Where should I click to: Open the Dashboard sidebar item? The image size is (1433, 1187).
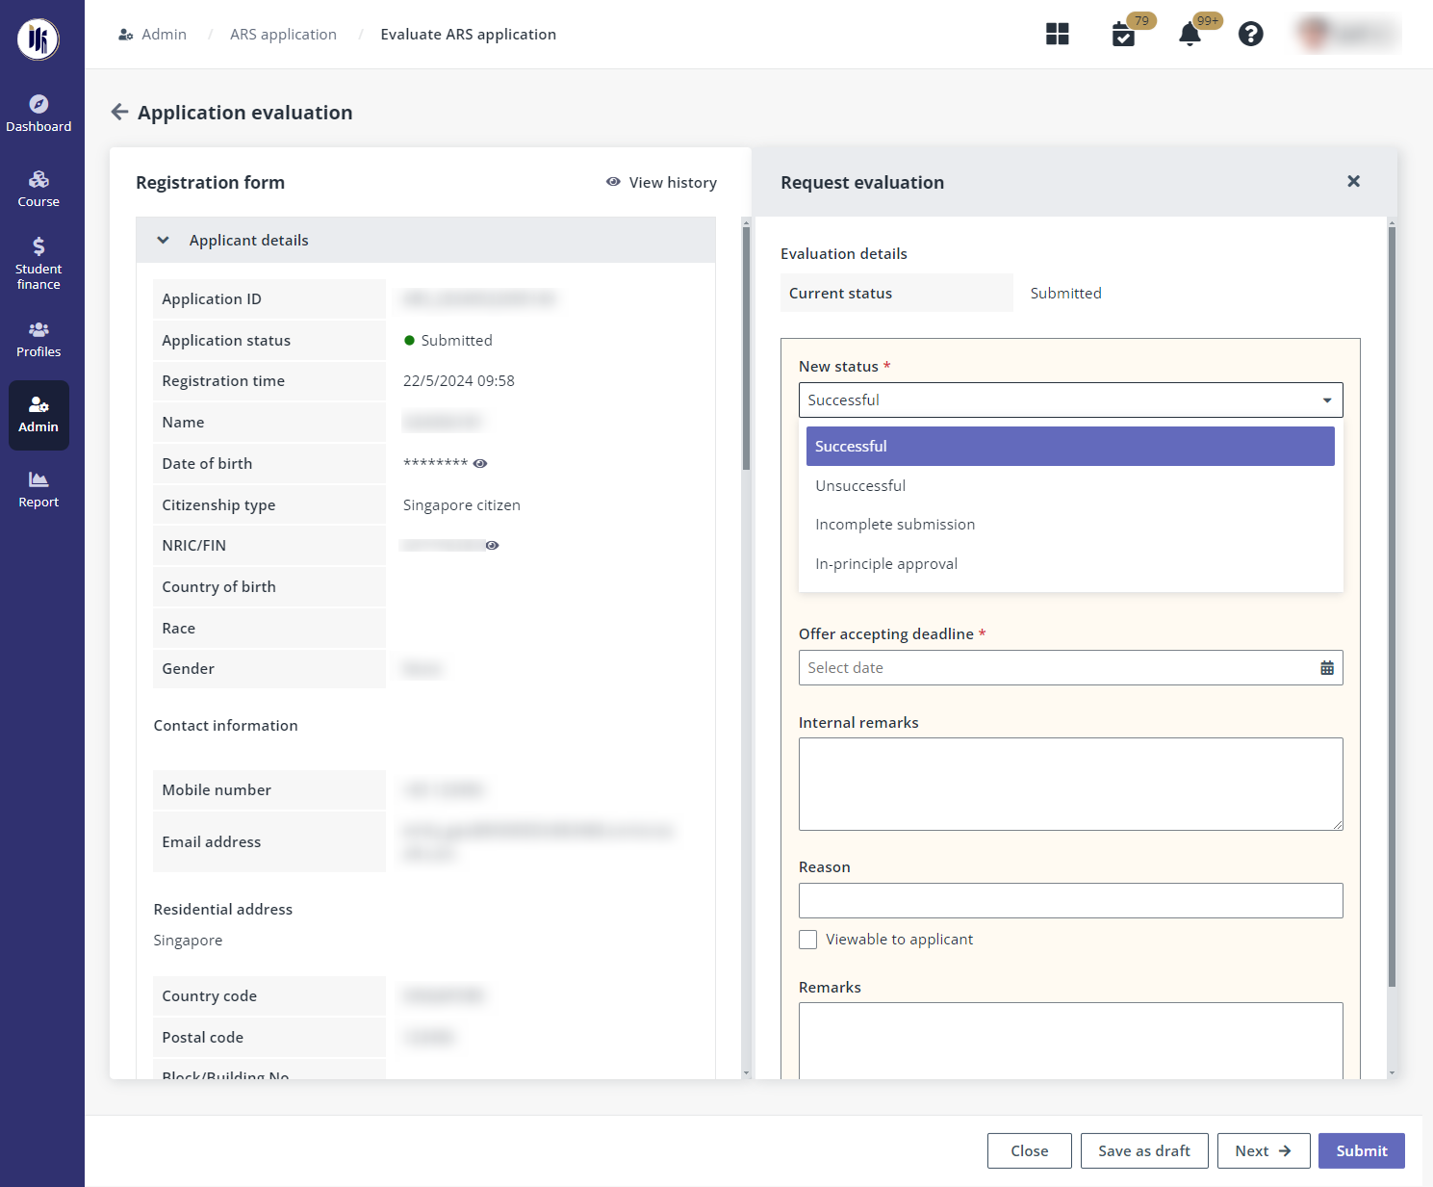(38, 114)
